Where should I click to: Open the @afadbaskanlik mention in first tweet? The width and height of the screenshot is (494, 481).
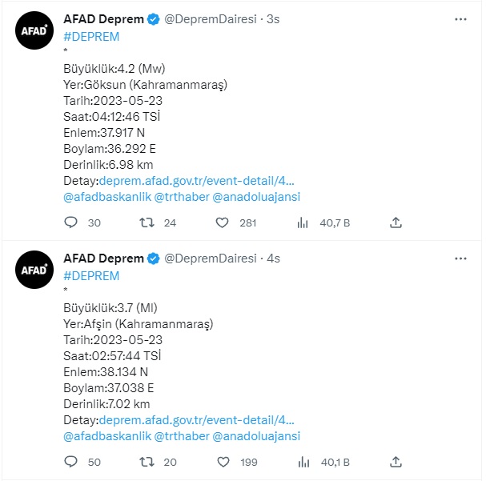click(x=106, y=197)
